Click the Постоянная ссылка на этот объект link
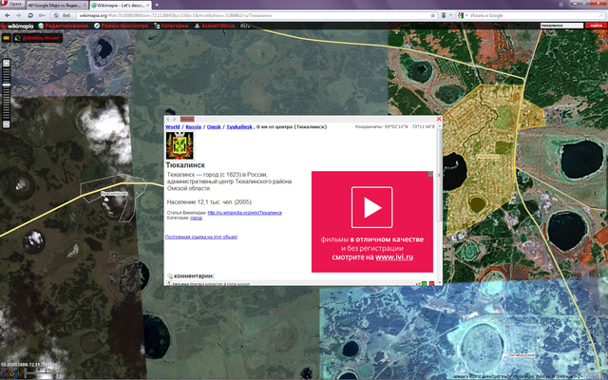The width and height of the screenshot is (608, 380). coord(201,236)
